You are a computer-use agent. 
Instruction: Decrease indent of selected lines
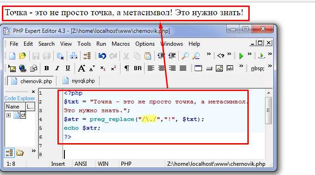(161, 56)
